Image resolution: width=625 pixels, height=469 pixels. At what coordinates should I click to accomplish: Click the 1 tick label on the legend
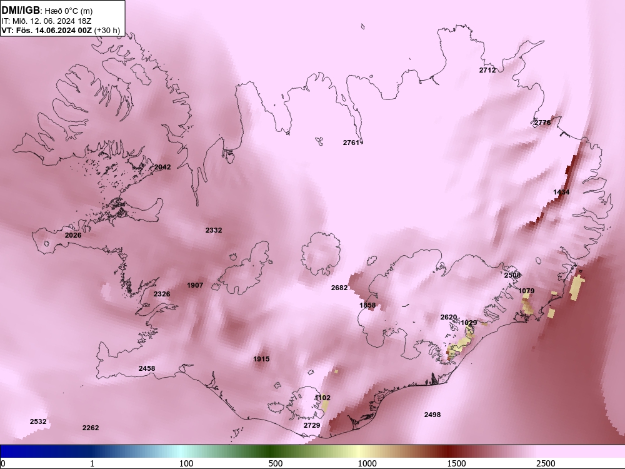click(x=92, y=463)
